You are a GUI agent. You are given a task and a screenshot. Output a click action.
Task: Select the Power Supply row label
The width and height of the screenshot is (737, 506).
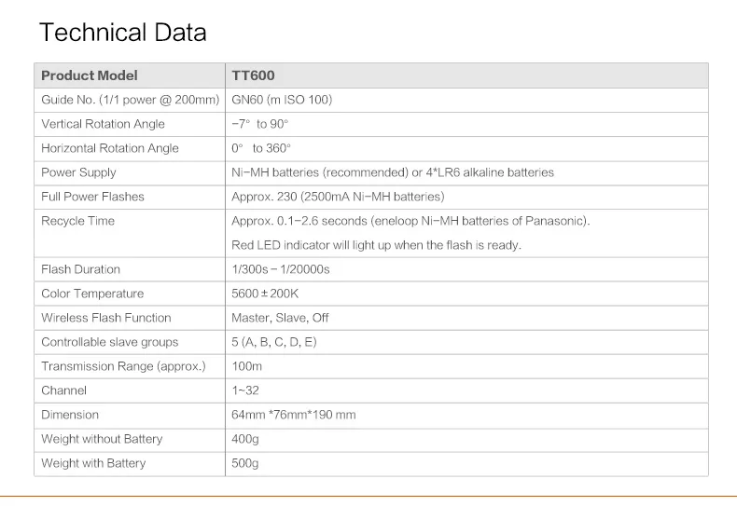78,172
